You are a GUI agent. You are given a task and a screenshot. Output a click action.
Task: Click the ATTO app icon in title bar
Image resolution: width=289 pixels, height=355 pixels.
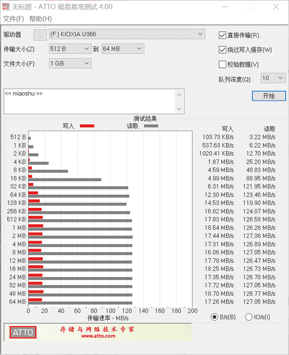coord(6,7)
